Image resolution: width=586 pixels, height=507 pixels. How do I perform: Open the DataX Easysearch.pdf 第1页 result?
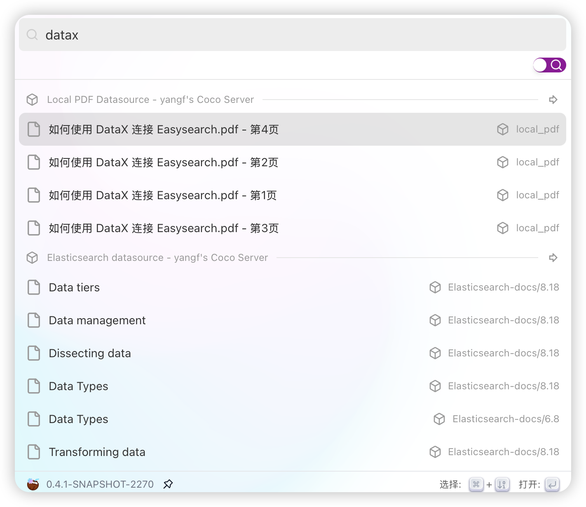[293, 195]
